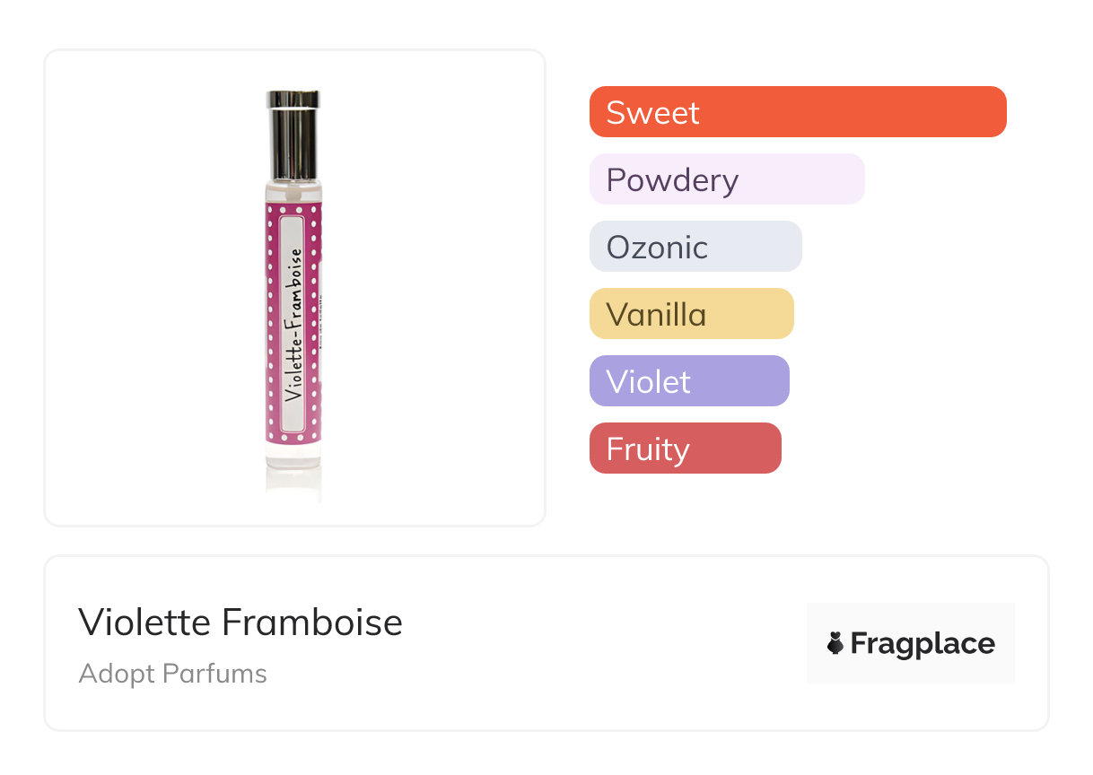This screenshot has height=775, width=1093.
Task: Click the Fragplace perfume bottle icon
Action: click(x=835, y=643)
